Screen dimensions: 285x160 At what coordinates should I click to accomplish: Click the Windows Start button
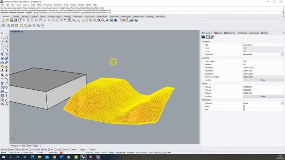3,157
